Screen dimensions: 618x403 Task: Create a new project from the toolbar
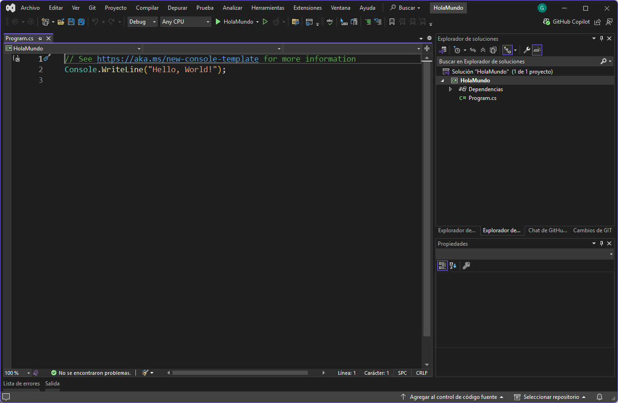click(45, 22)
